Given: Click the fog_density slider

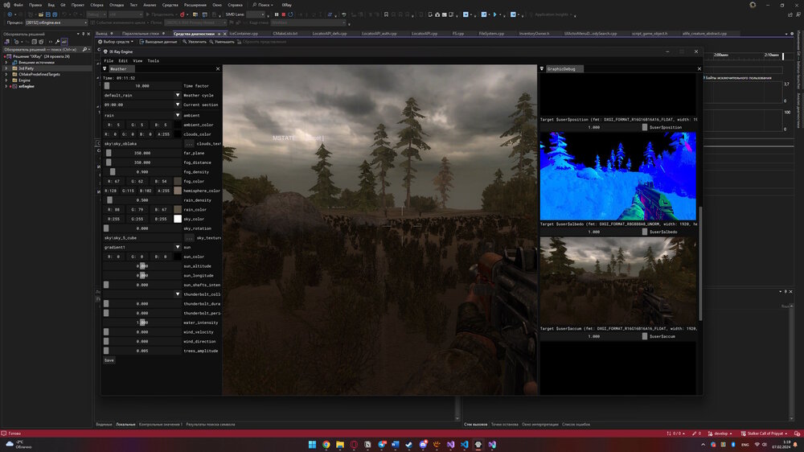Looking at the screenshot, I should pos(142,172).
